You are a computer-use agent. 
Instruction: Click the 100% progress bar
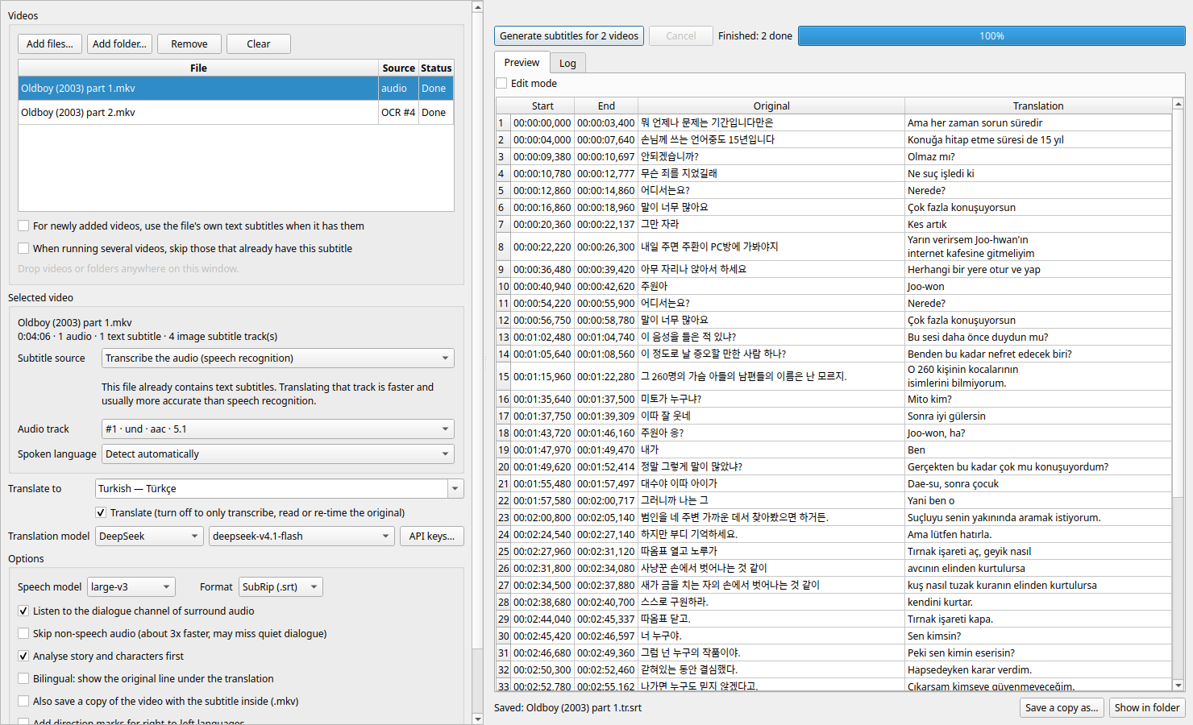pyautogui.click(x=991, y=36)
